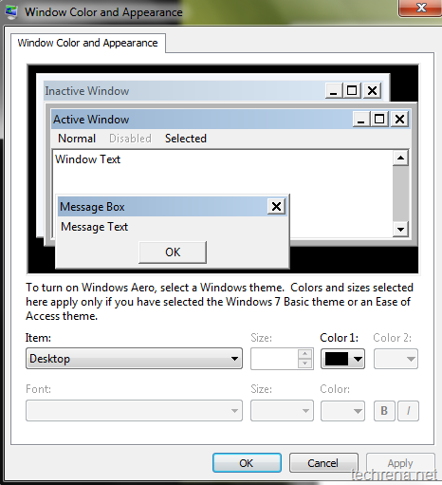The width and height of the screenshot is (442, 485).
Task: Toggle the Italic font button
Action: (x=408, y=411)
